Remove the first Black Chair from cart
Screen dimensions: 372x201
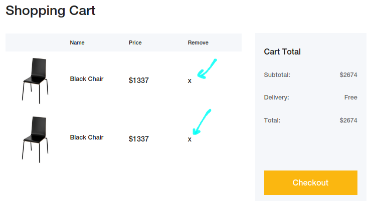(x=190, y=80)
